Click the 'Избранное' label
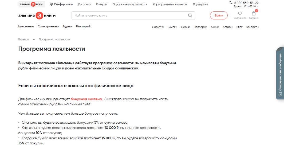The height and width of the screenshot is (146, 284). tap(240, 18)
